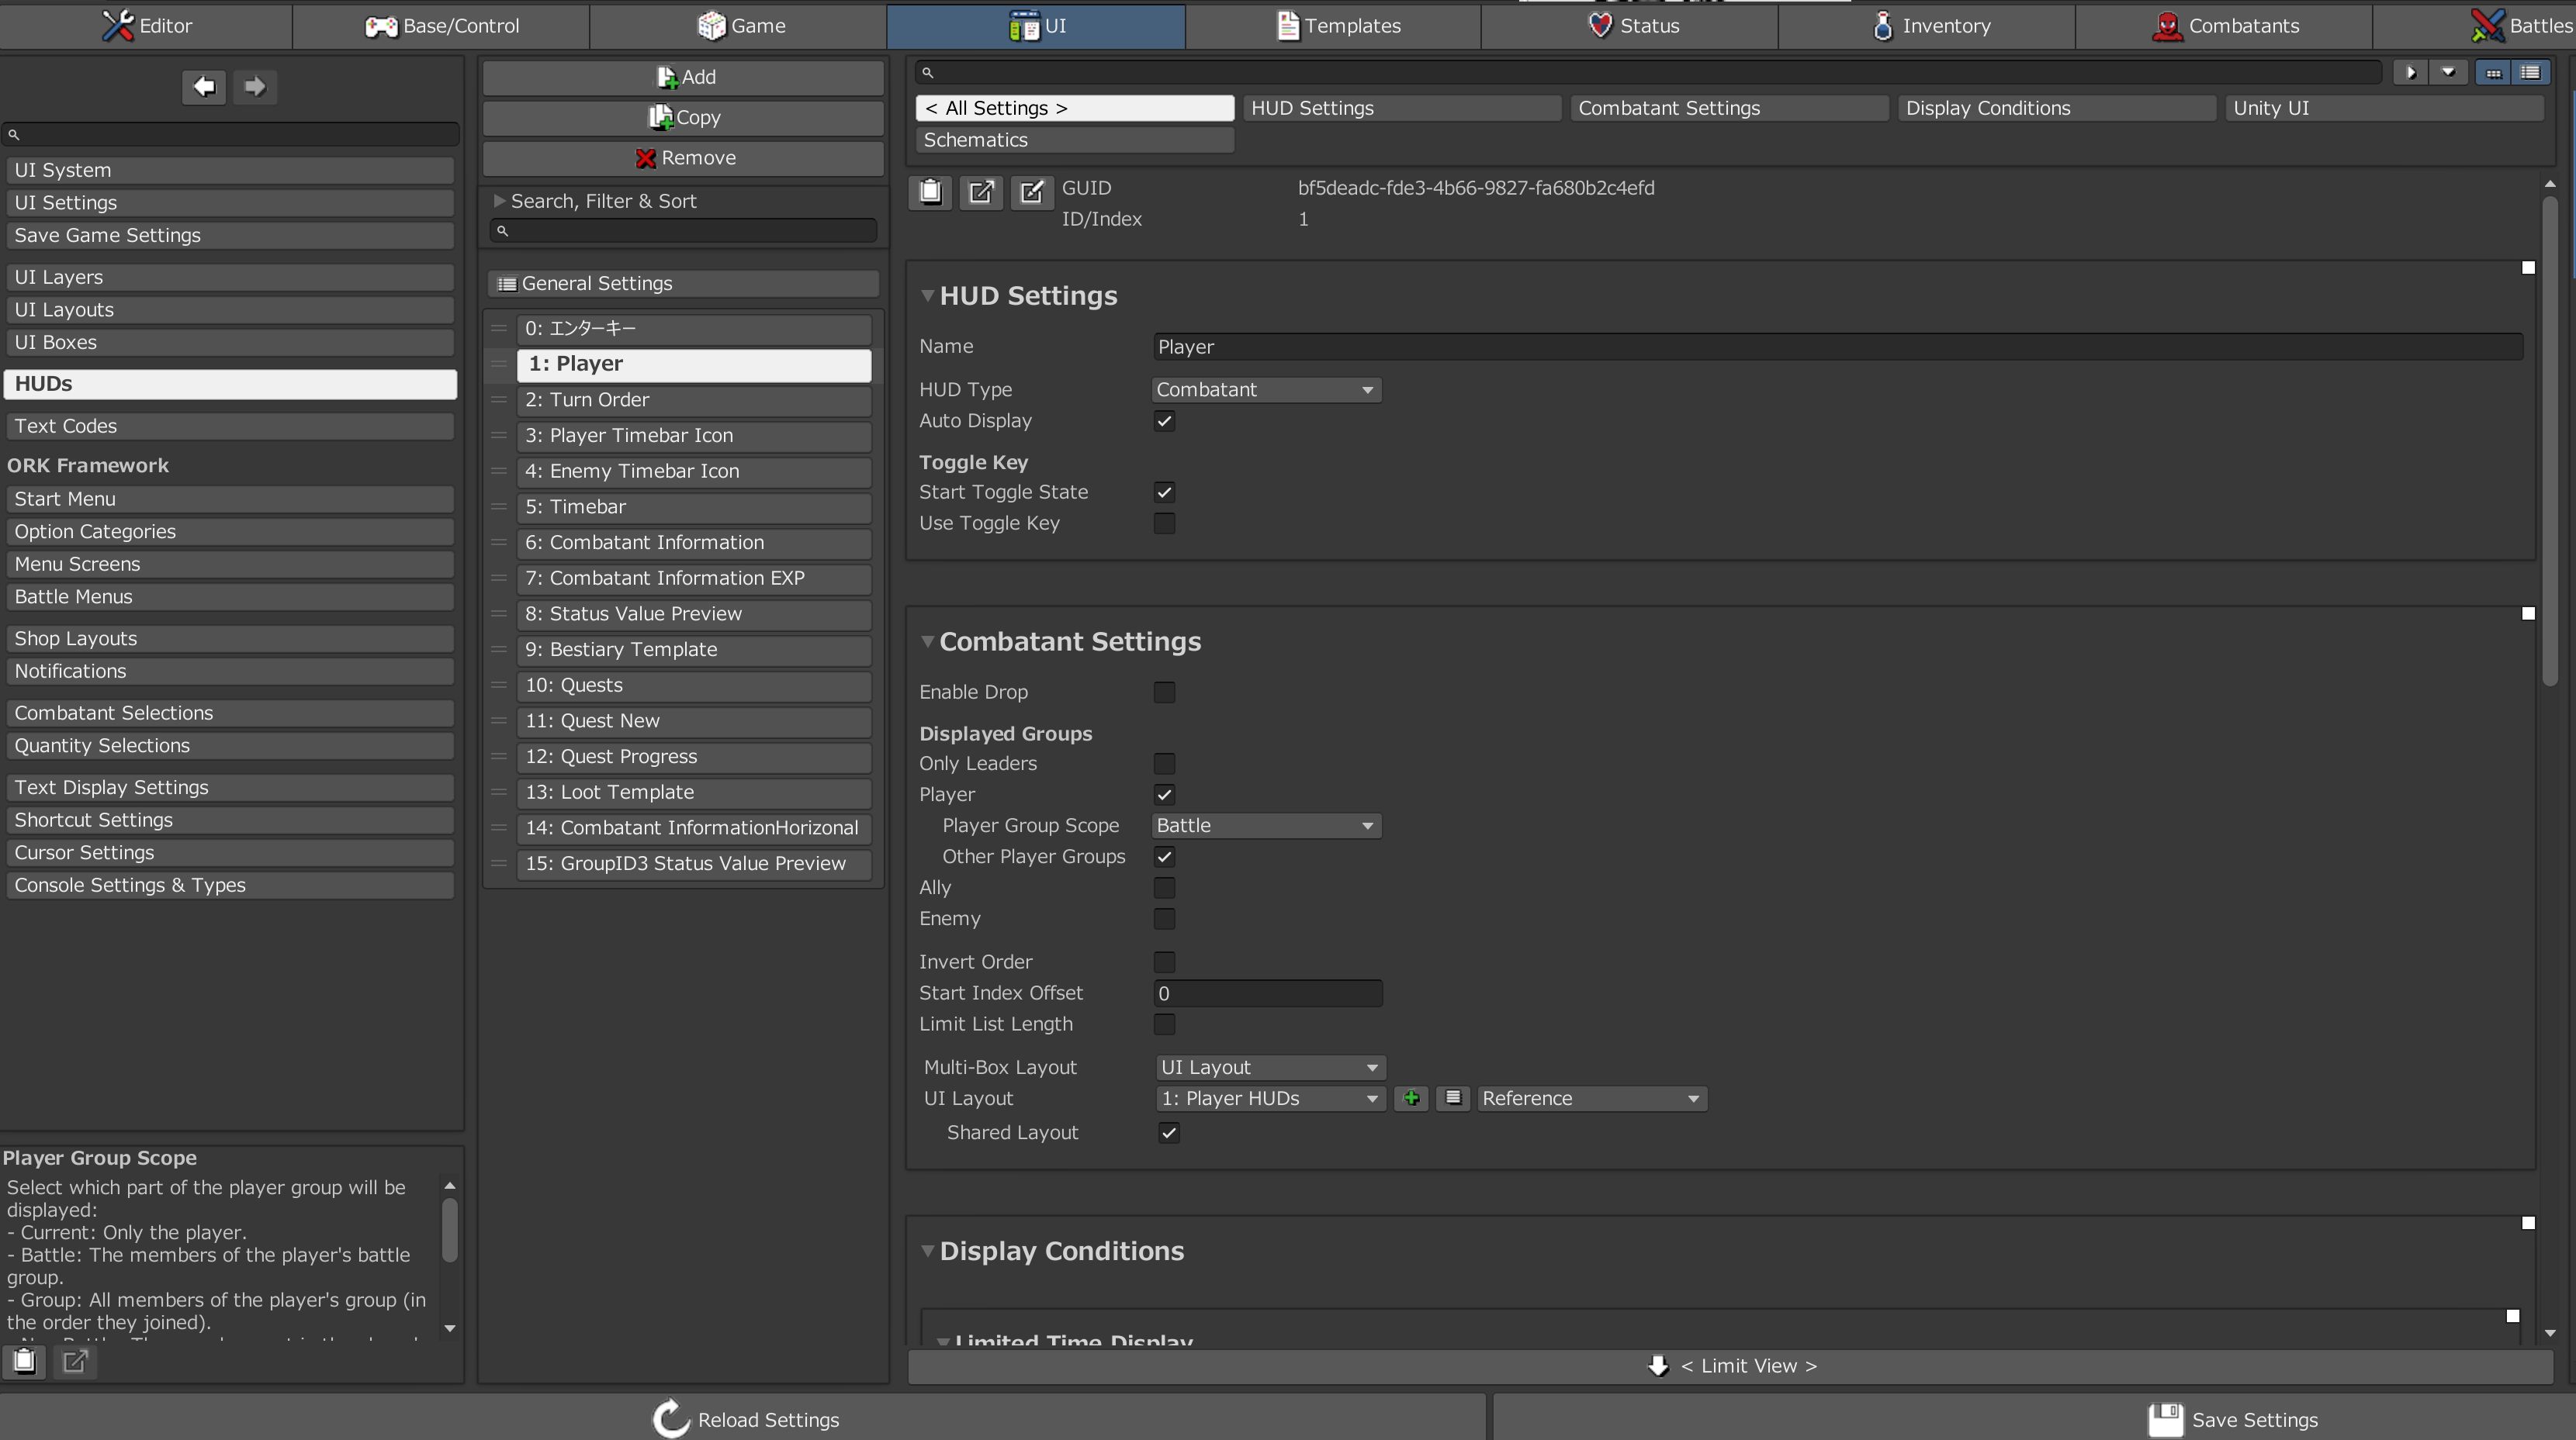Click the Save Settings button

2232,1419
